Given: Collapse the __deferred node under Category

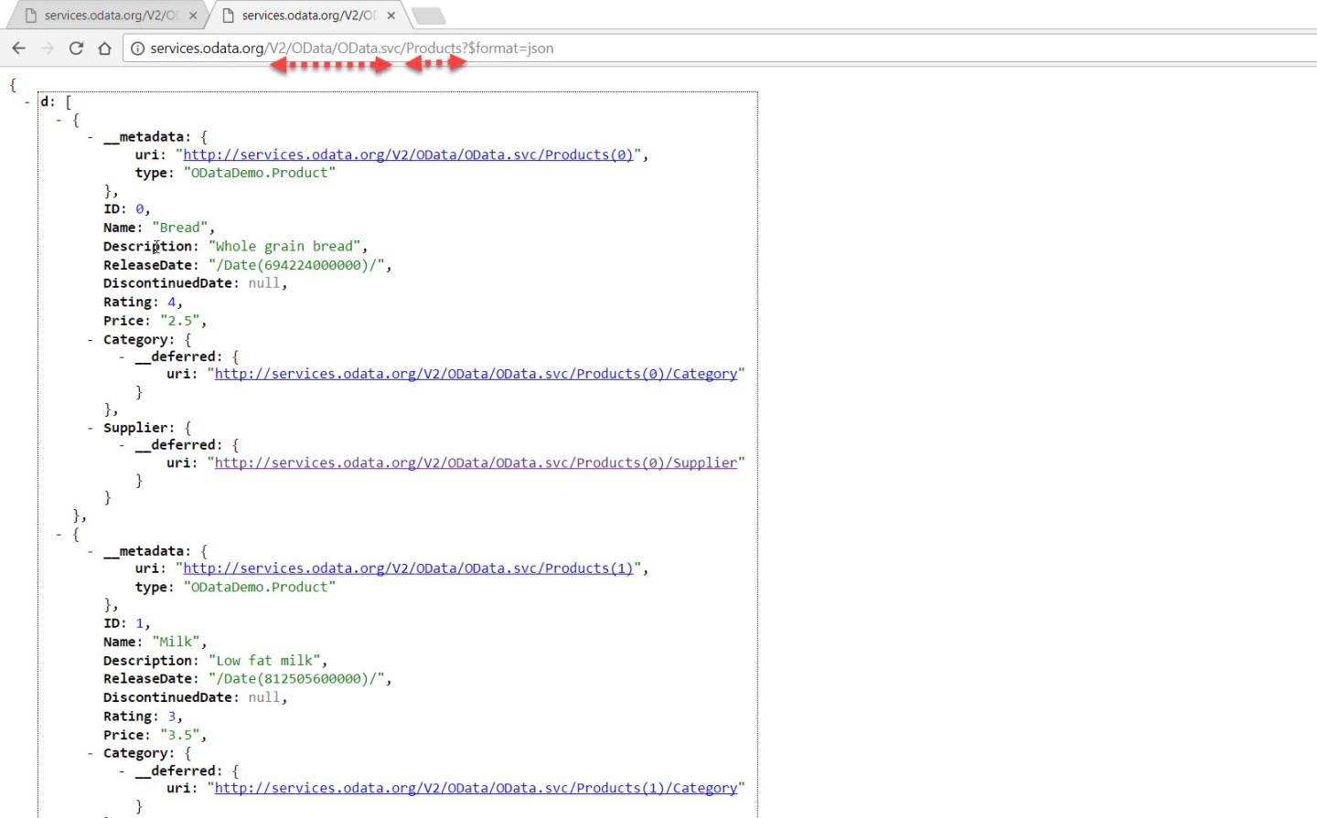Looking at the screenshot, I should point(122,356).
